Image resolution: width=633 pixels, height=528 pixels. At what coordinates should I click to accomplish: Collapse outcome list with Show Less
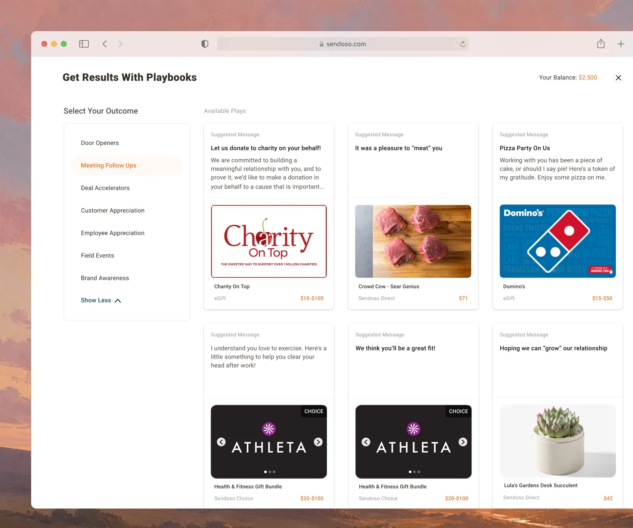tap(101, 300)
